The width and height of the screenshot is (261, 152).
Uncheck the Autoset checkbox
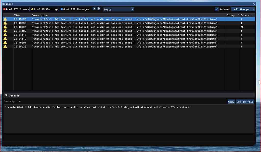click(217, 9)
